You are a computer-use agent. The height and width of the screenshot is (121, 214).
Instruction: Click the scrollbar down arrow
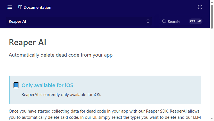point(212,118)
